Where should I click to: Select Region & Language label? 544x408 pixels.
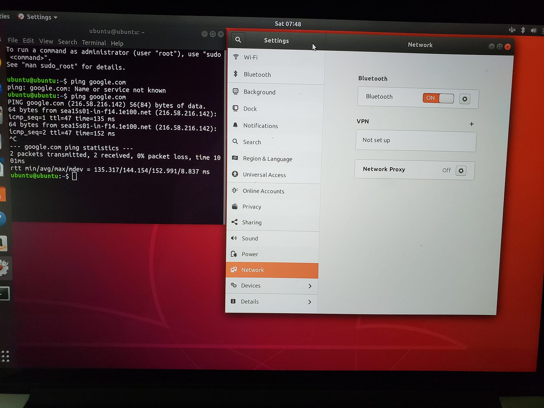tap(268, 159)
